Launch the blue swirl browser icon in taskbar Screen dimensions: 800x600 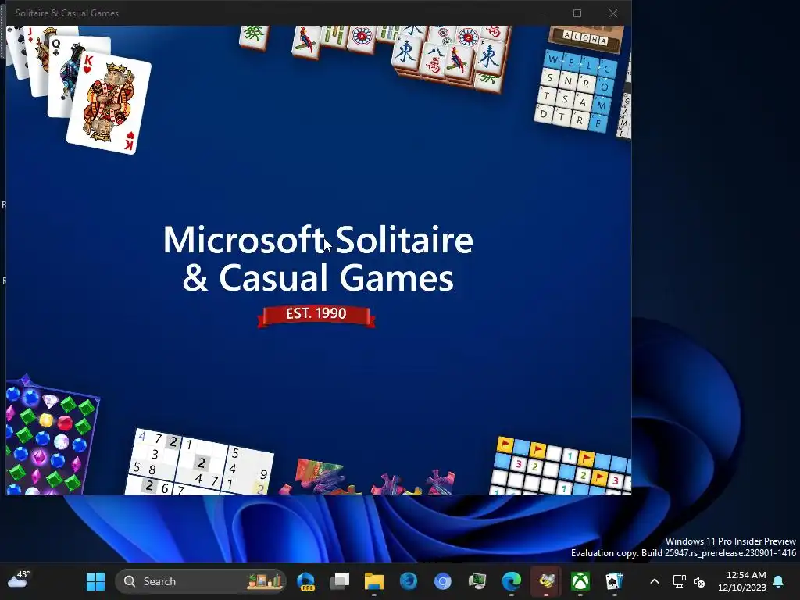pyautogui.click(x=408, y=581)
